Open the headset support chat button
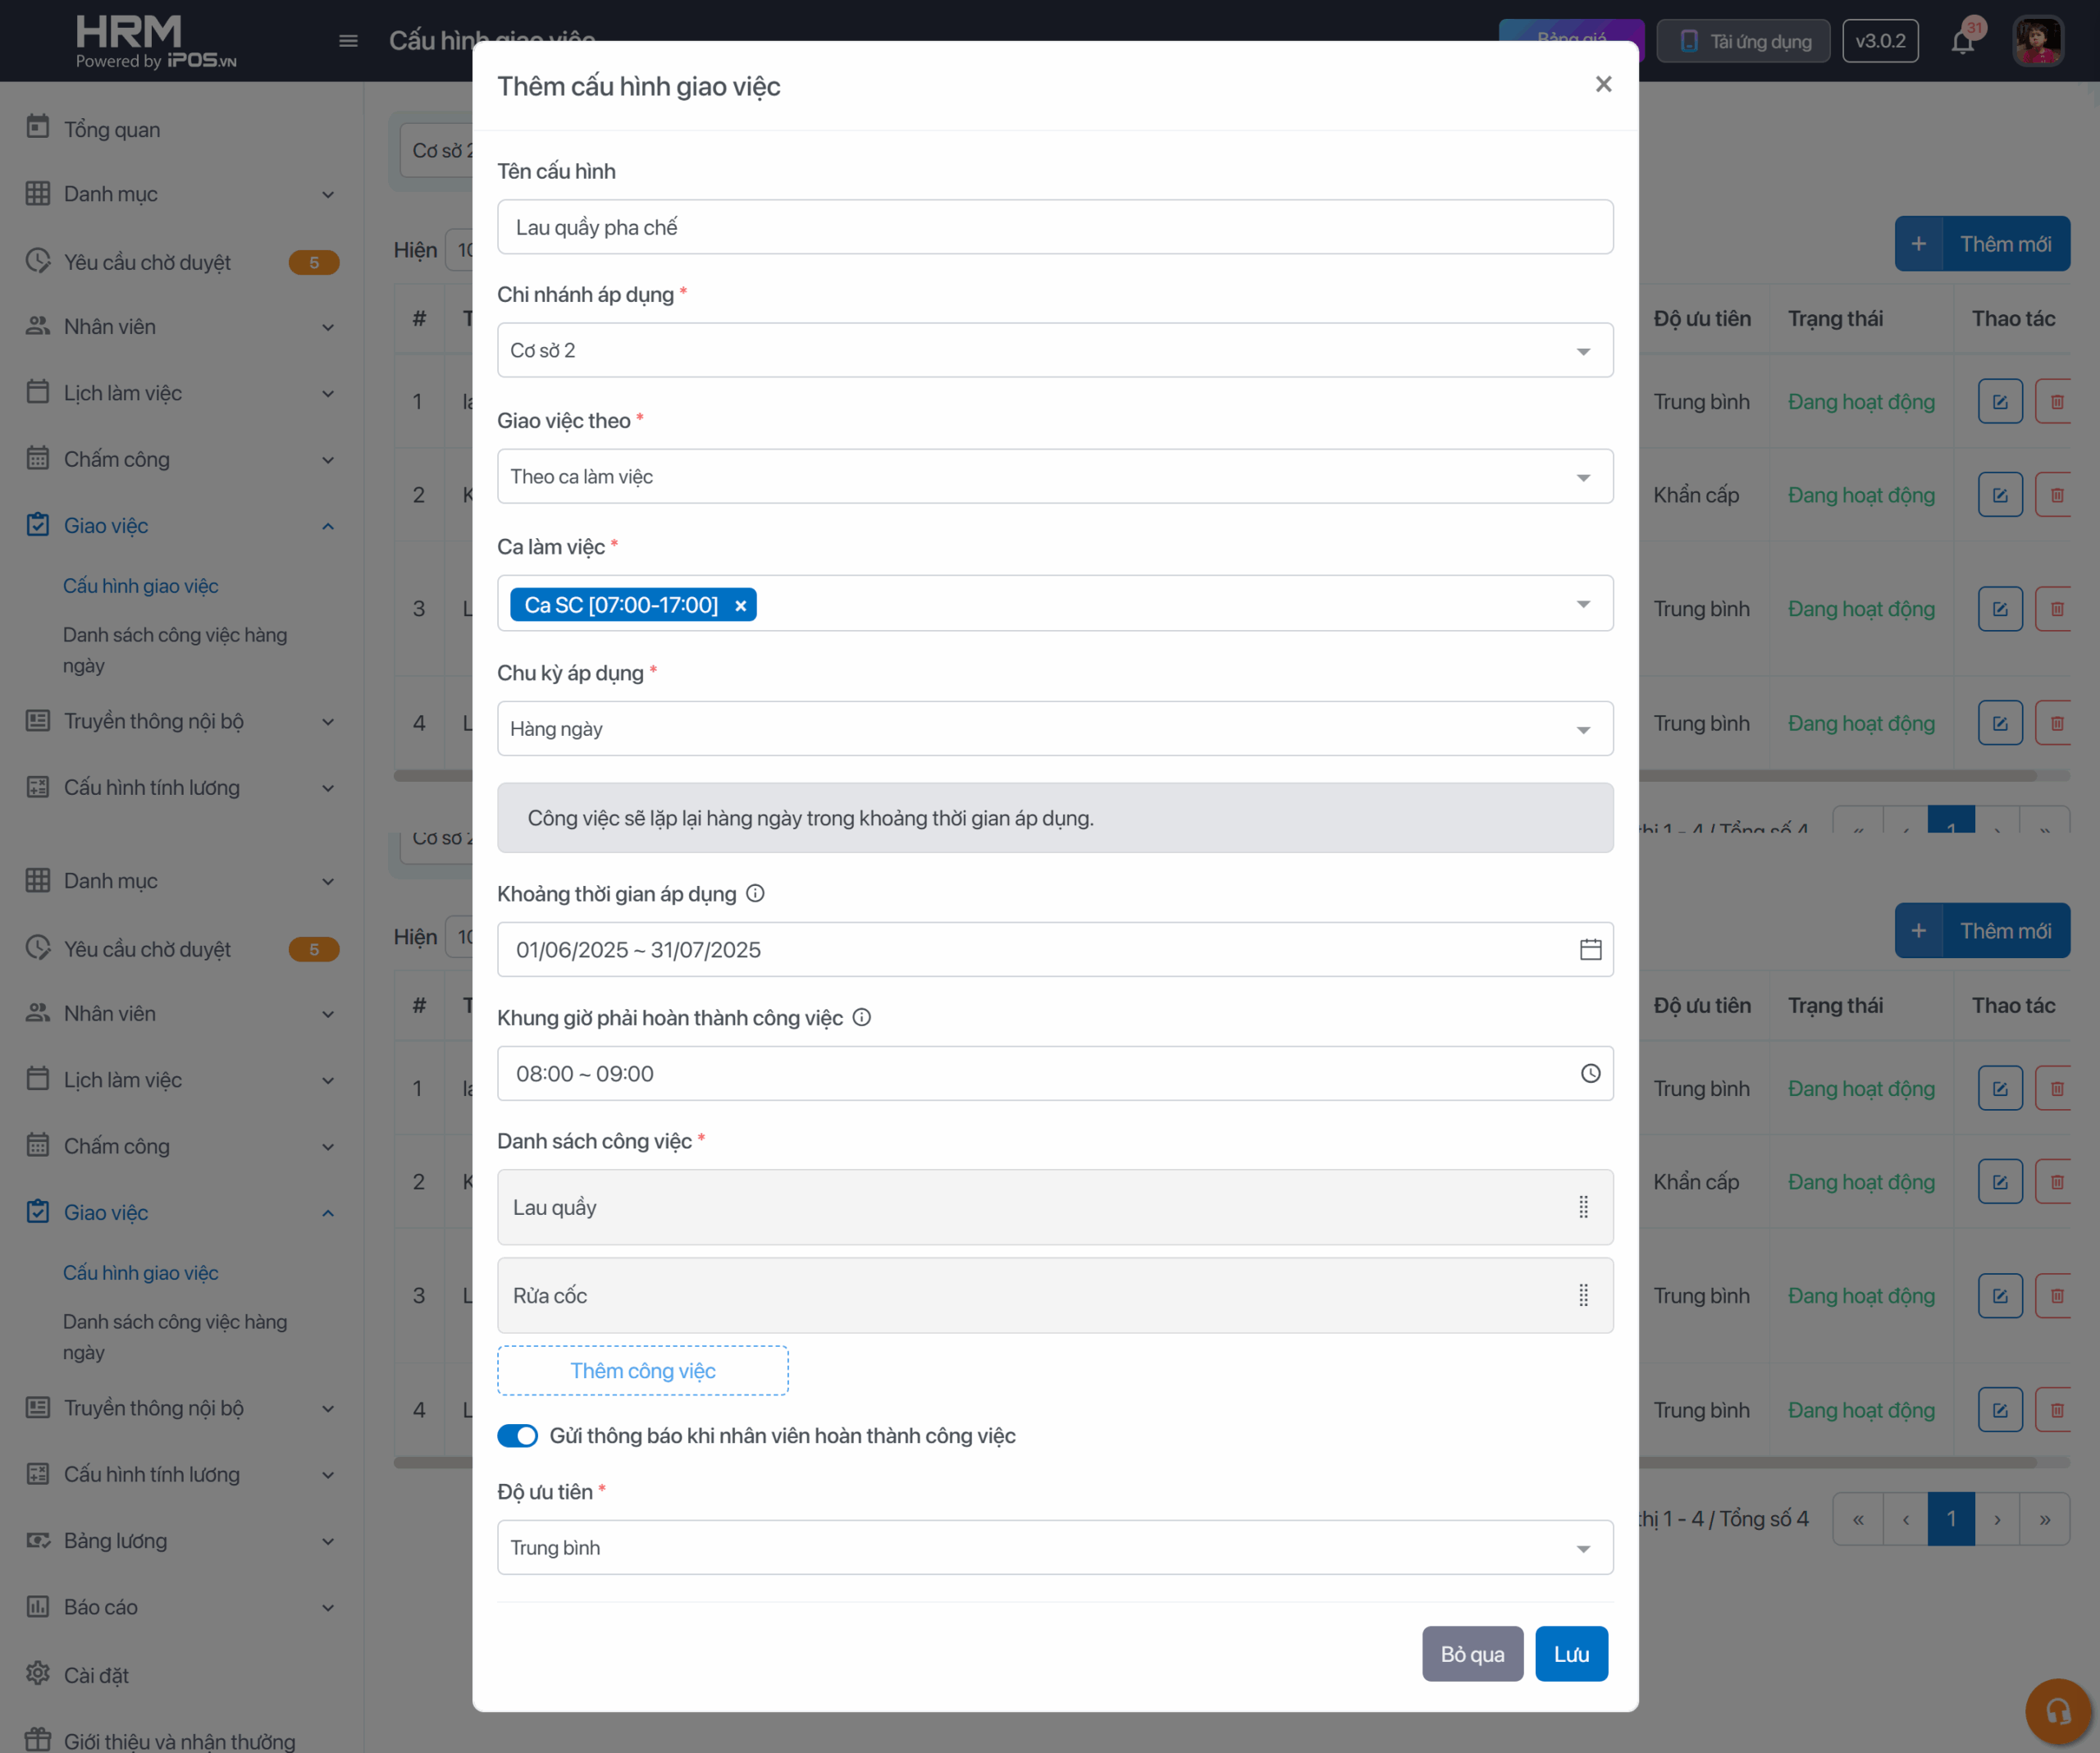This screenshot has height=1753, width=2100. [x=2057, y=1711]
